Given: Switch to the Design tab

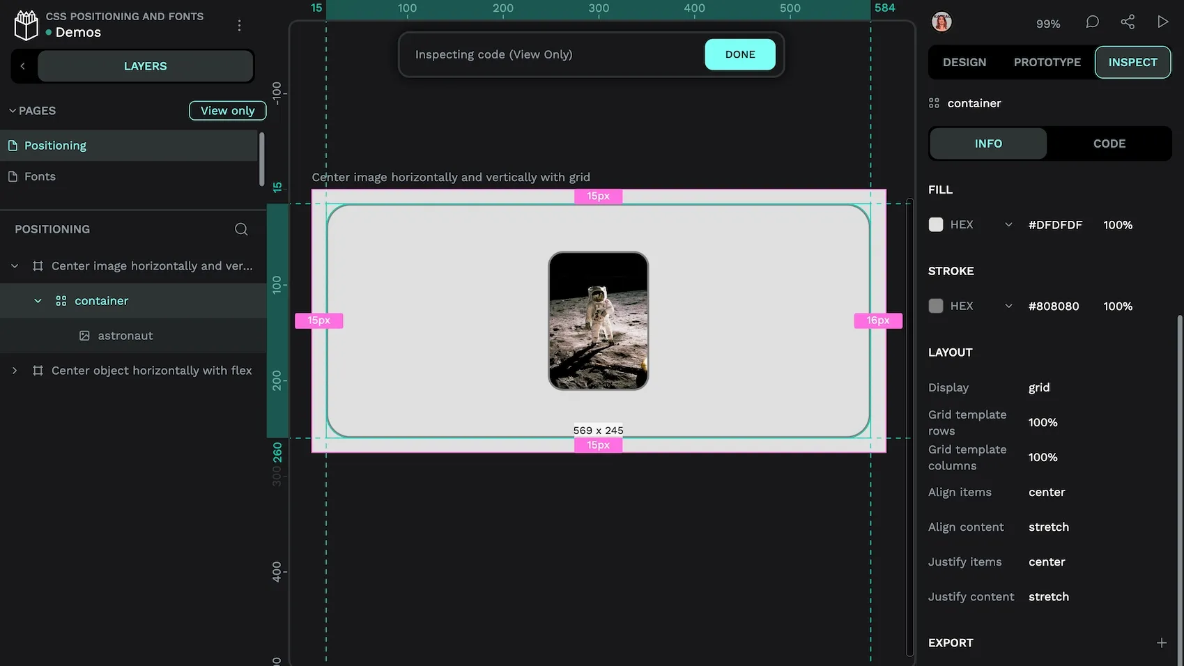Looking at the screenshot, I should (x=964, y=62).
